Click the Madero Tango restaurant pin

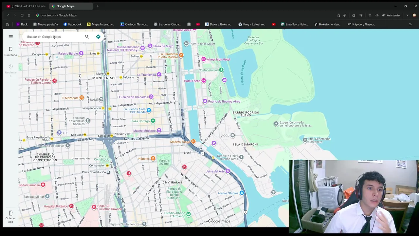[x=193, y=142]
